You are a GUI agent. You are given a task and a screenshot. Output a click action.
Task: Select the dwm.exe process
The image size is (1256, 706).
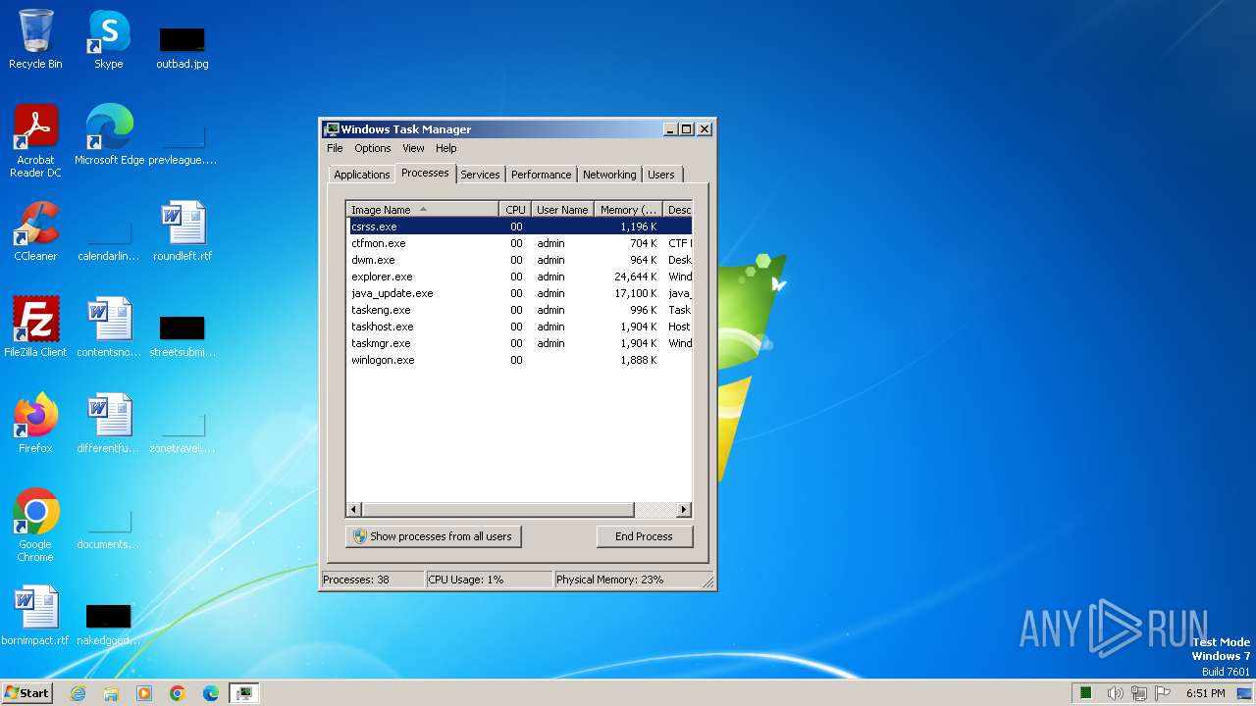pyautogui.click(x=520, y=260)
